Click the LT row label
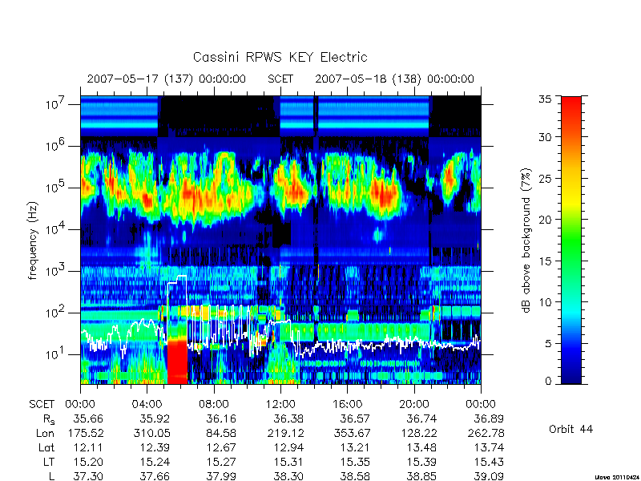This screenshot has height=481, width=641. pos(49,463)
